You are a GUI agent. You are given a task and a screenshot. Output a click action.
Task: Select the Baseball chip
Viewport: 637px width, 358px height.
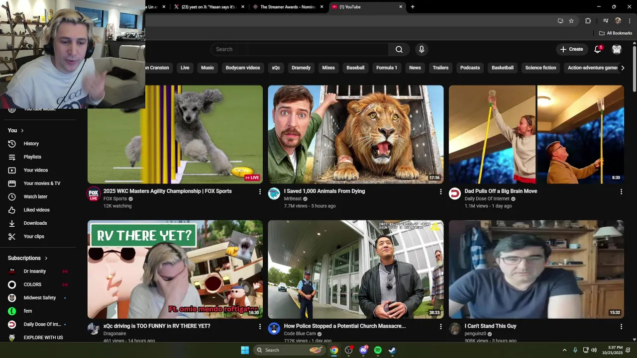[355, 68]
